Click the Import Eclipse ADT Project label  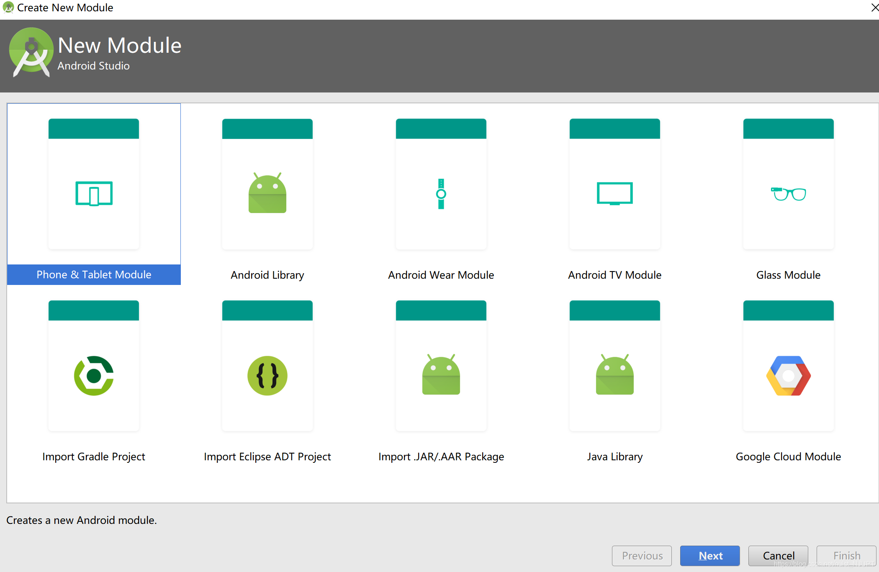[267, 457]
